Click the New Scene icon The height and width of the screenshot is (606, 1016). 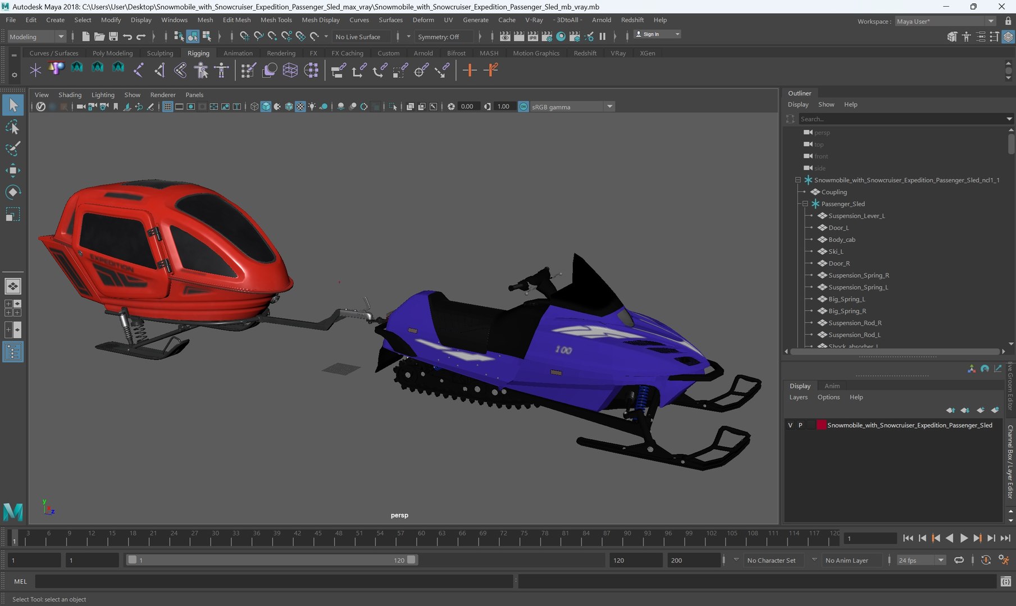[x=85, y=36]
